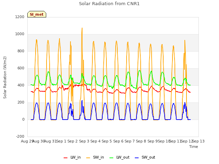Click the Sep 7 x-axis date label
The image size is (219, 164).
(x=130, y=141)
